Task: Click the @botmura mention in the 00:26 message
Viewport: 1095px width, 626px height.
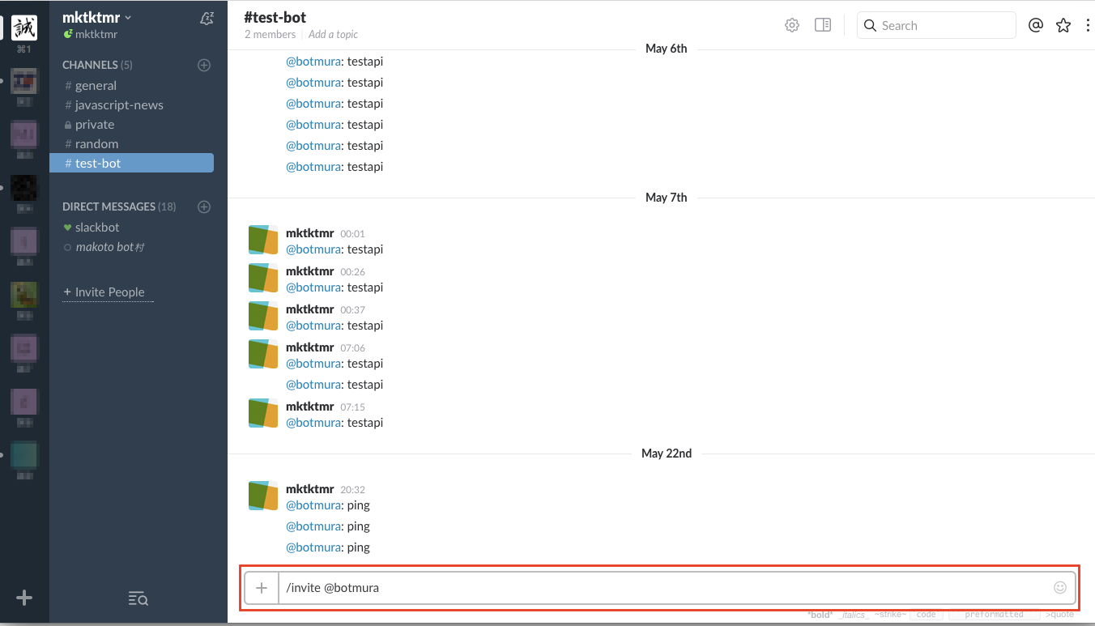Action: [x=313, y=287]
